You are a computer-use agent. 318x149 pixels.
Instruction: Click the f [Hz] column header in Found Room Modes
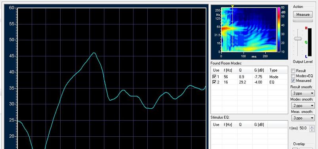(x=228, y=70)
